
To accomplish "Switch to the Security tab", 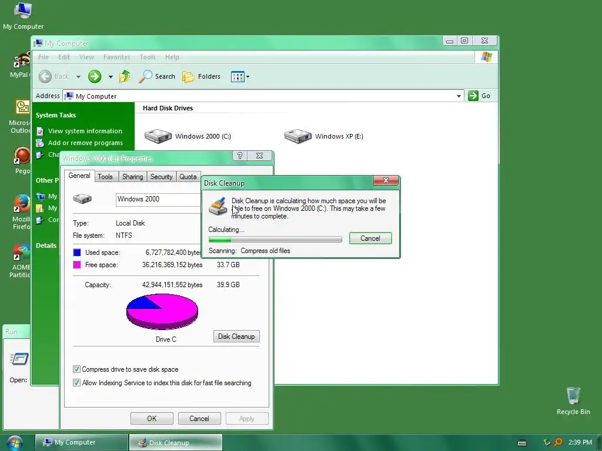I will (161, 176).
